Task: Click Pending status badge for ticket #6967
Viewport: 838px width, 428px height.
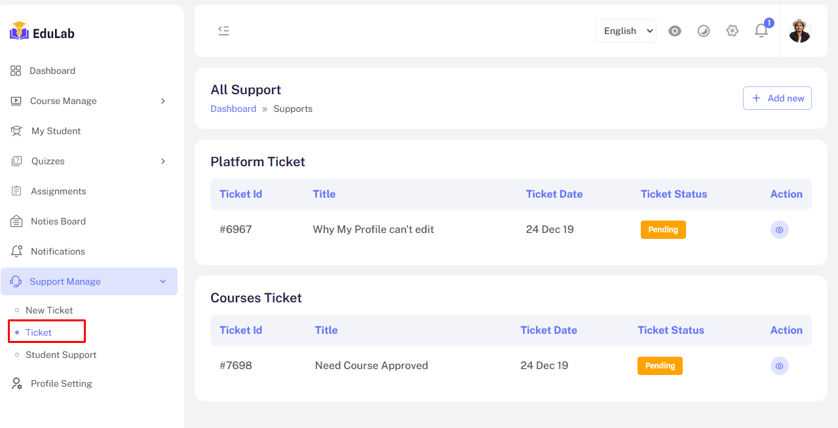Action: [663, 230]
